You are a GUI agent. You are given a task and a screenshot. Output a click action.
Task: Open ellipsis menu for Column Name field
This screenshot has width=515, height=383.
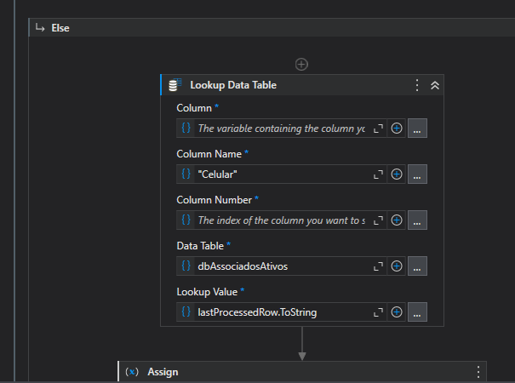click(417, 174)
